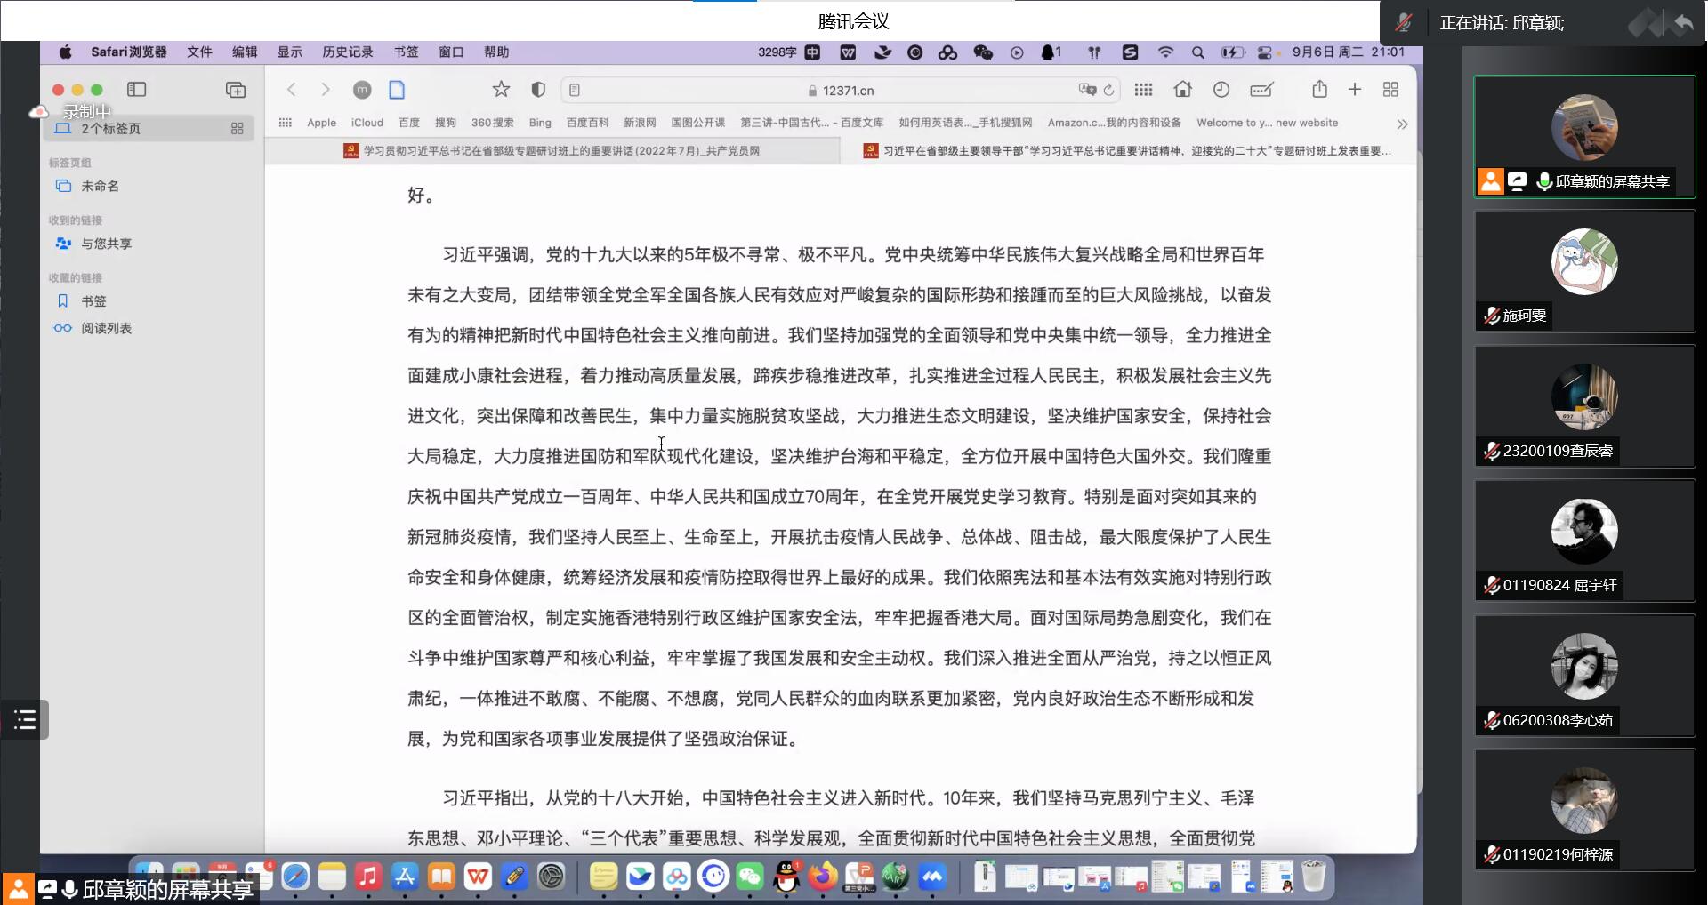Toggle the Safari sidebar button
1708x905 pixels.
[x=136, y=90]
